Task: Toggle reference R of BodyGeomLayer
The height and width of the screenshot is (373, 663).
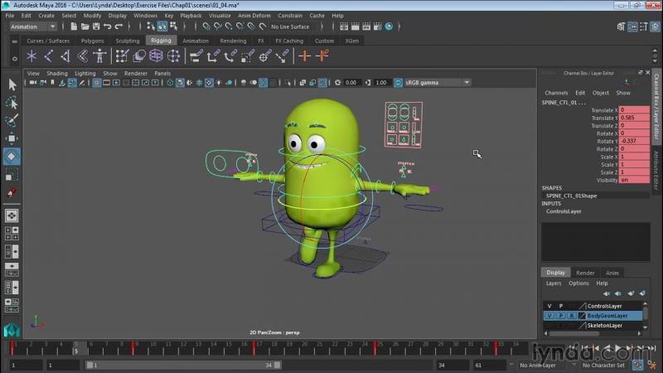Action: tap(572, 316)
